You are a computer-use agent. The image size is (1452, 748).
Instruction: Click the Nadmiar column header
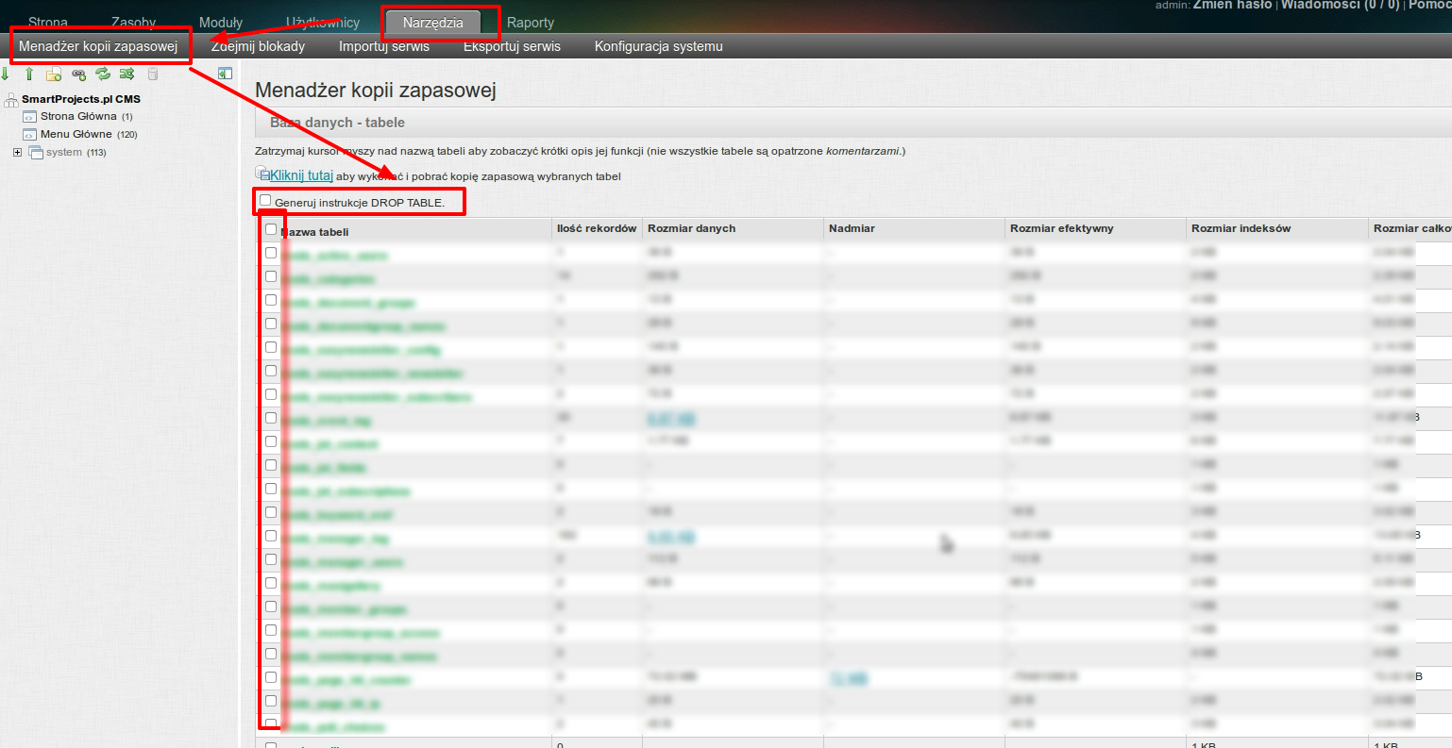click(x=852, y=228)
